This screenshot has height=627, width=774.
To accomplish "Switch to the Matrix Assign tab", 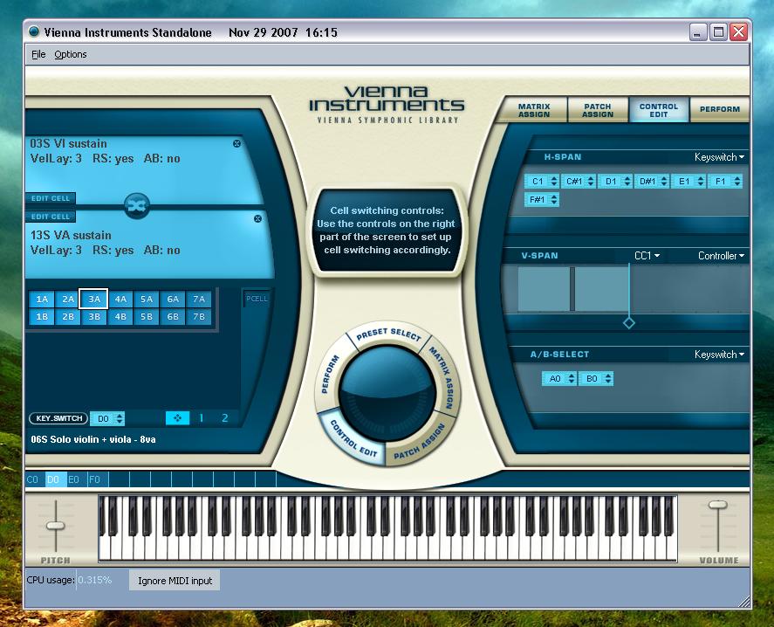I will point(534,110).
